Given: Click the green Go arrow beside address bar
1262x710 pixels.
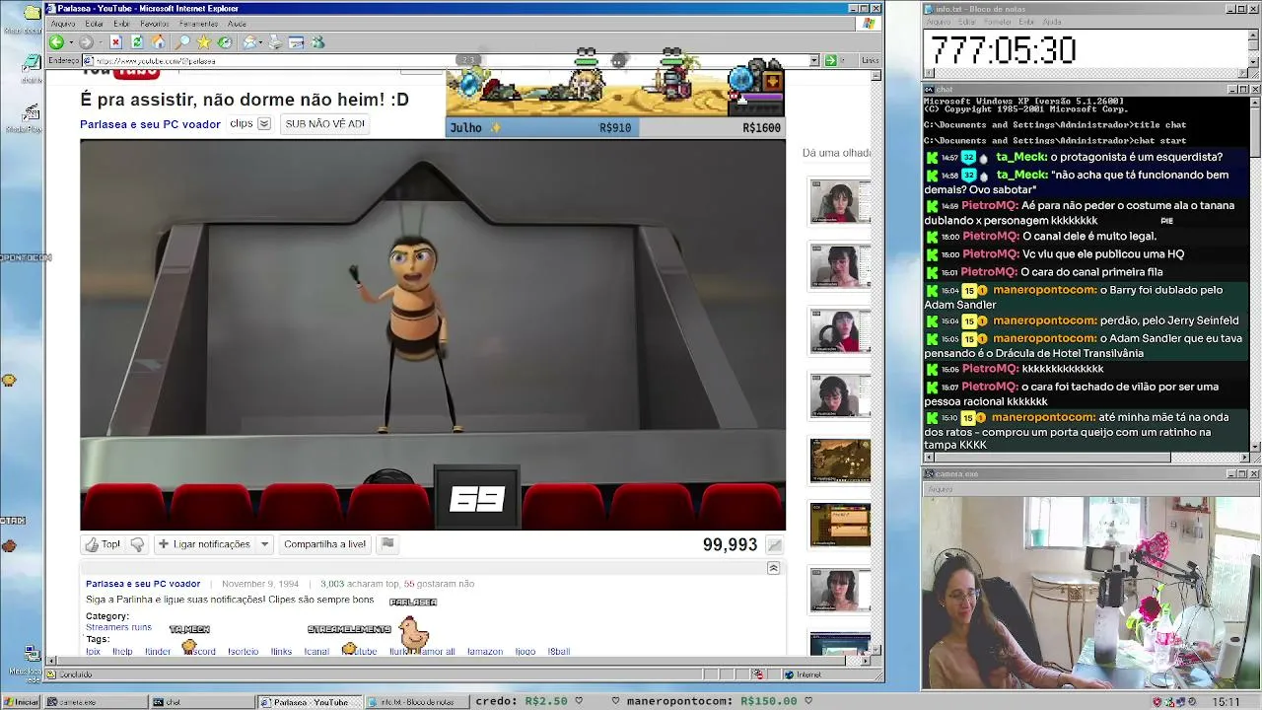Looking at the screenshot, I should (830, 60).
